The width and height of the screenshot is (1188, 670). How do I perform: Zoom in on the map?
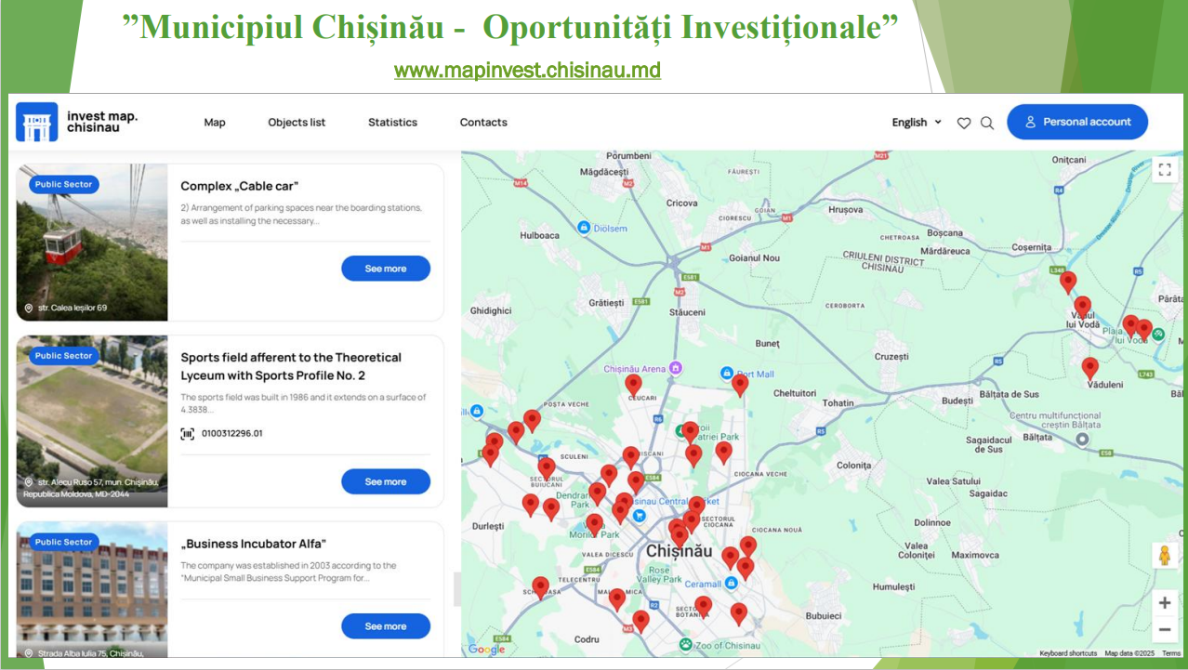[1164, 602]
